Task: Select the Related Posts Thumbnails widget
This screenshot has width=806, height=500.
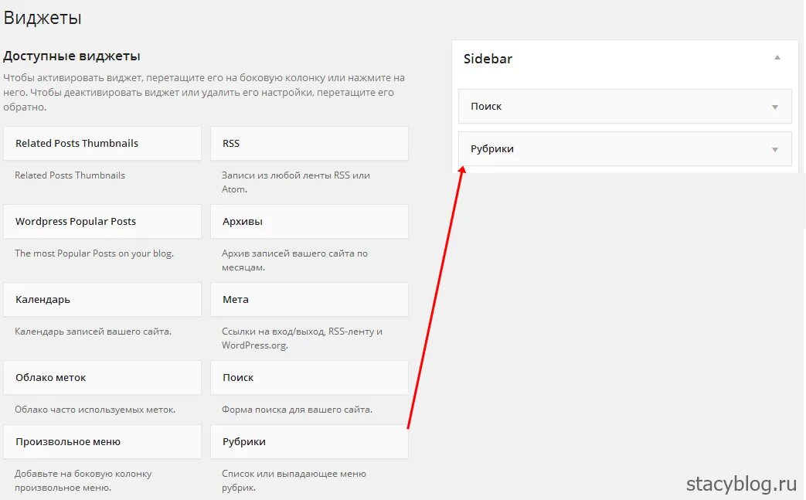Action: pos(102,144)
